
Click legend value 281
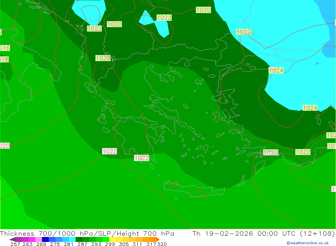tap(69, 244)
